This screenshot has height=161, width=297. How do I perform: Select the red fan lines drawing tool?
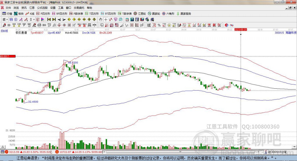click(107, 25)
